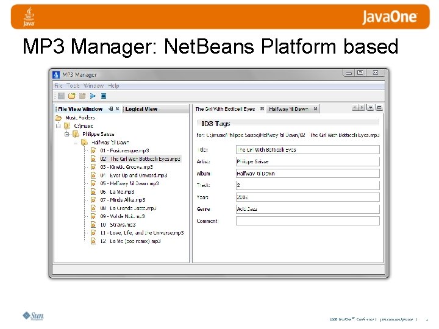The width and height of the screenshot is (439, 329).
Task: Select 10 - Strays.mp3
Action: 118,225
